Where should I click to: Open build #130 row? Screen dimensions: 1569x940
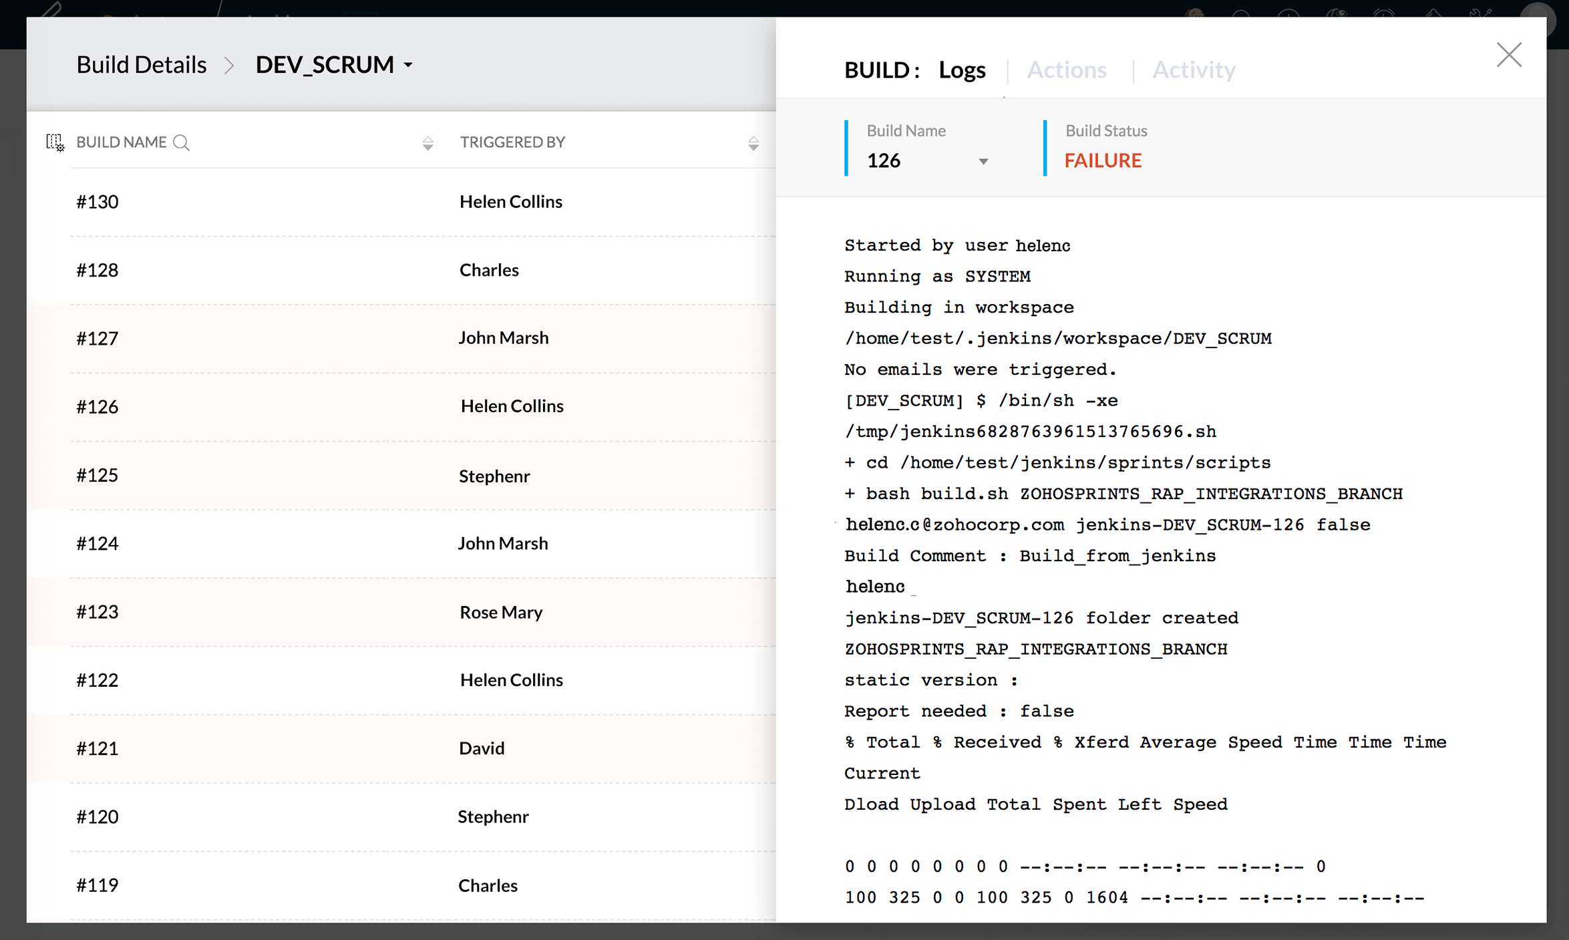98,202
